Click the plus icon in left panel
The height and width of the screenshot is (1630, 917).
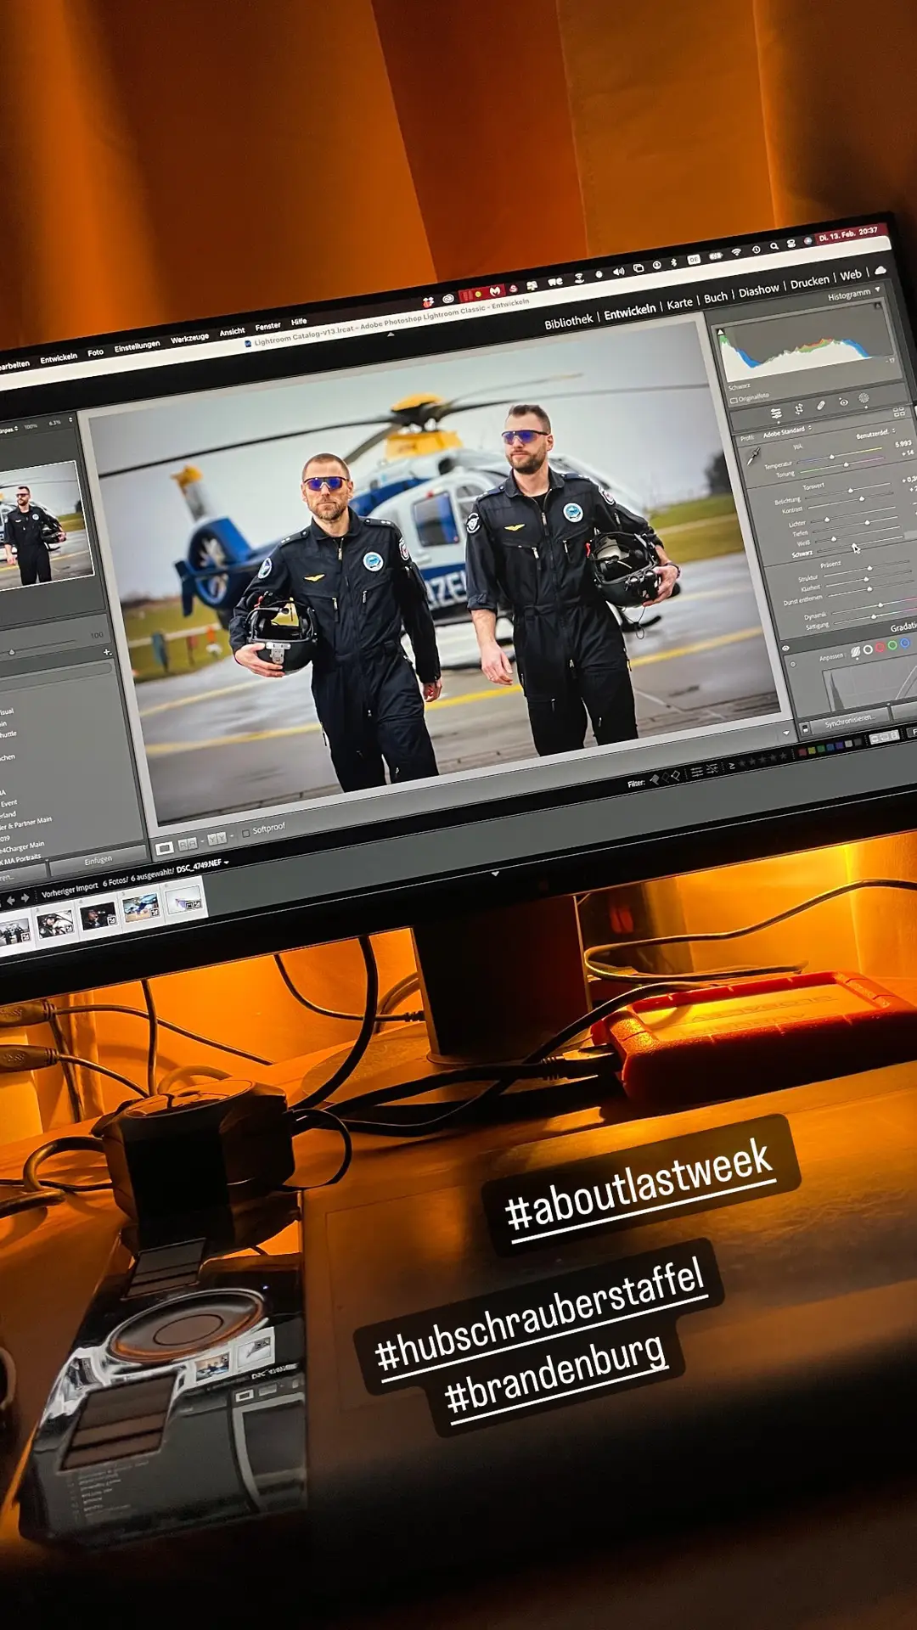point(107,652)
